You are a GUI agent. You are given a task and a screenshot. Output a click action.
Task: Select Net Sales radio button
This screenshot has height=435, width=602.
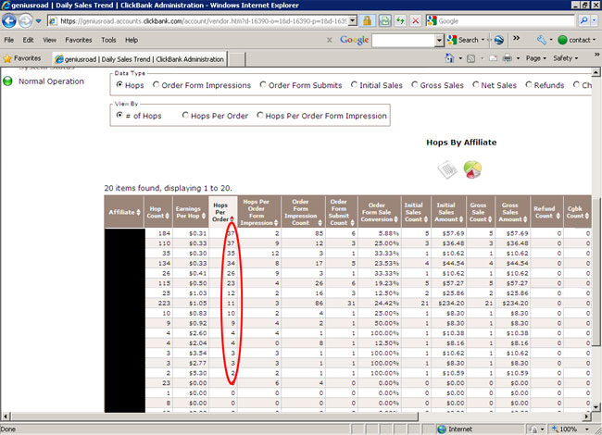tap(476, 85)
